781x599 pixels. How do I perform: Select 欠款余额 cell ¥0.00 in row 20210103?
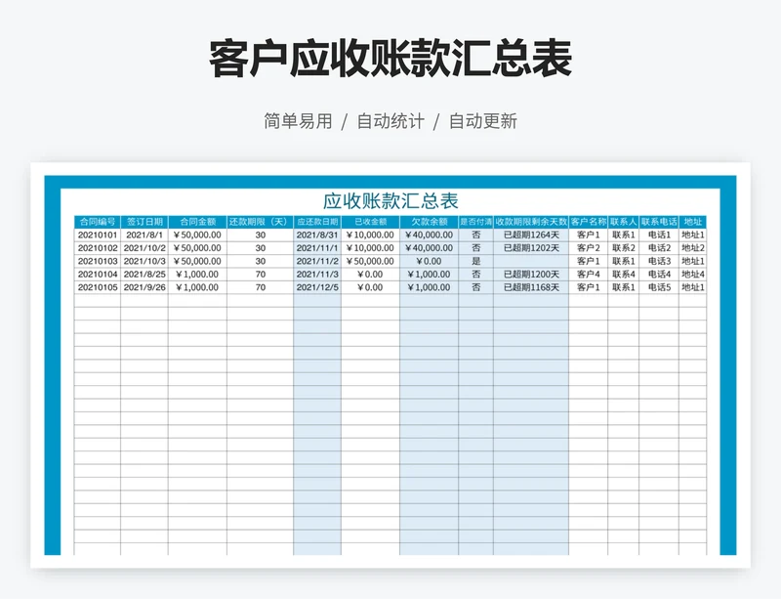click(429, 261)
